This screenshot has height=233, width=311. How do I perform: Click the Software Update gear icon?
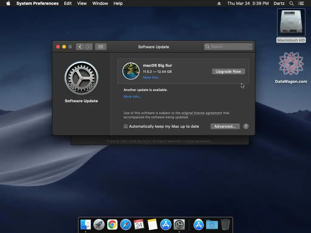[81, 78]
